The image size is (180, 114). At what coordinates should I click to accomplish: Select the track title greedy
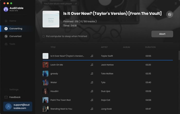pyautogui.click(x=54, y=74)
